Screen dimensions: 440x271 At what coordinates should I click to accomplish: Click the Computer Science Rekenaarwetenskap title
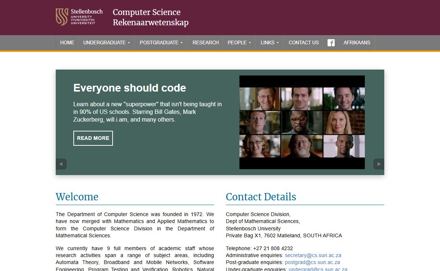pyautogui.click(x=150, y=17)
